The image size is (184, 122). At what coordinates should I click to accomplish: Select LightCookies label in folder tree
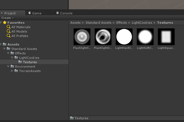point(29,58)
